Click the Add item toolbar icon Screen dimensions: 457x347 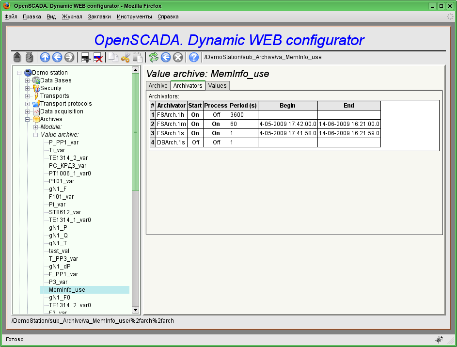[x=85, y=57]
